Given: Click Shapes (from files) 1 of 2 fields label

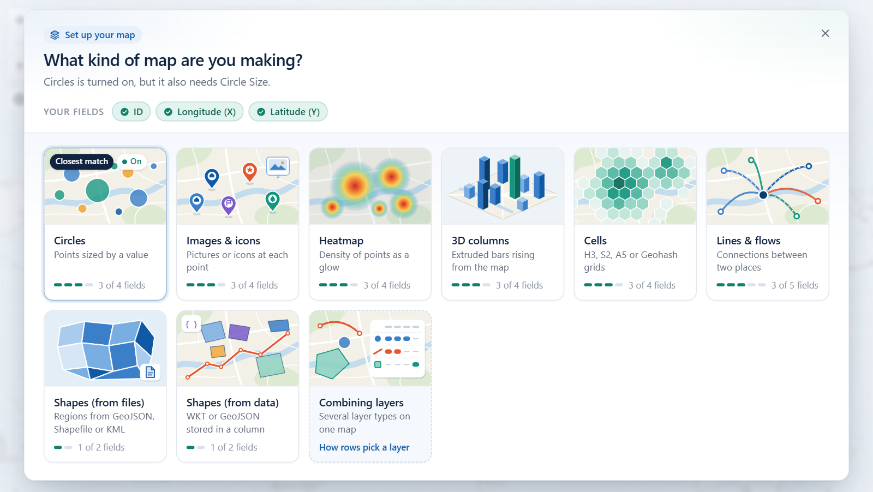Looking at the screenshot, I should 101,447.
